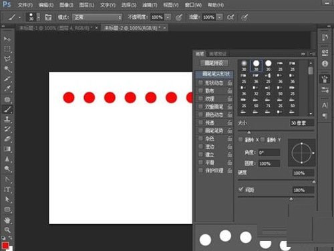Screen dimensions: 334x251
Task: Select the Eraser tool
Action: point(7,139)
